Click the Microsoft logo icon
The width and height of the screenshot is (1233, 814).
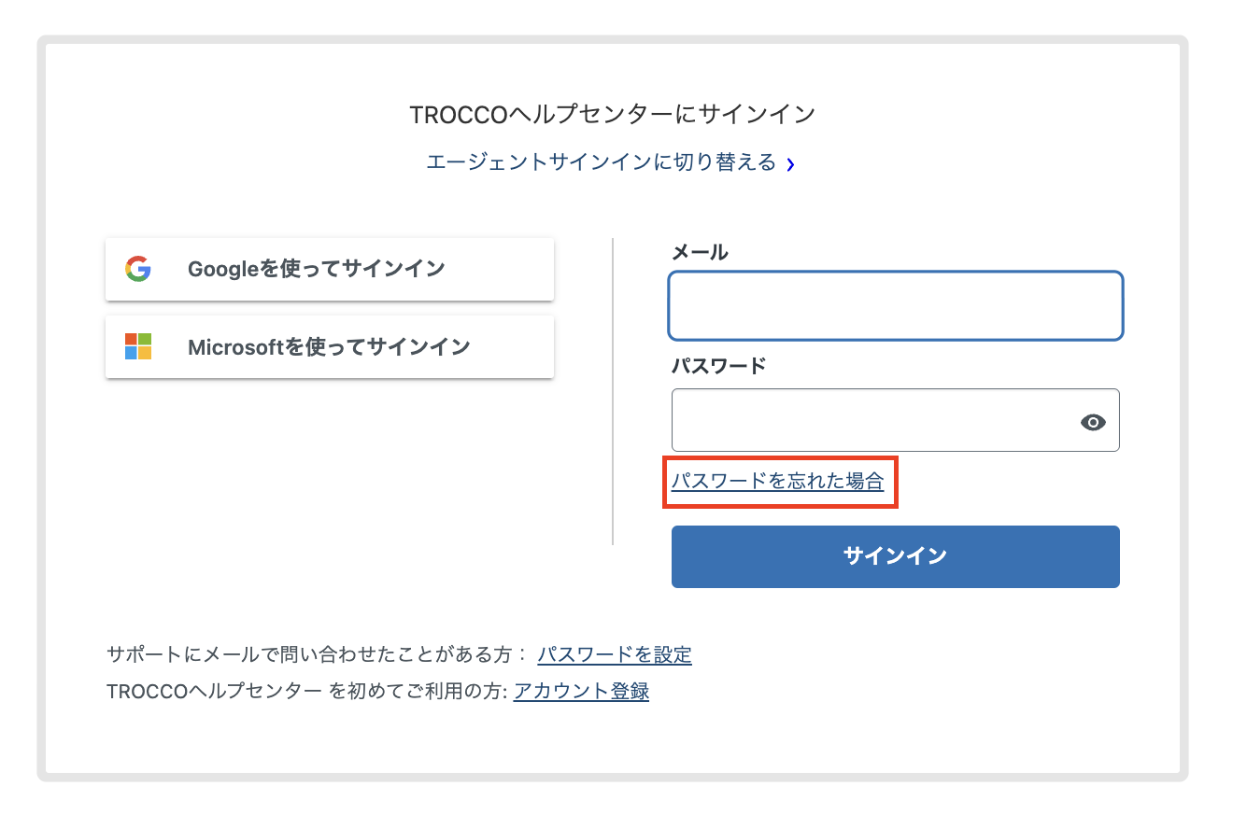click(136, 346)
